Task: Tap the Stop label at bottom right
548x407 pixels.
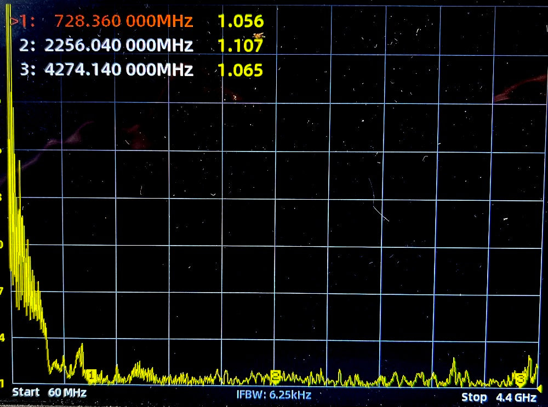Action: 473,397
